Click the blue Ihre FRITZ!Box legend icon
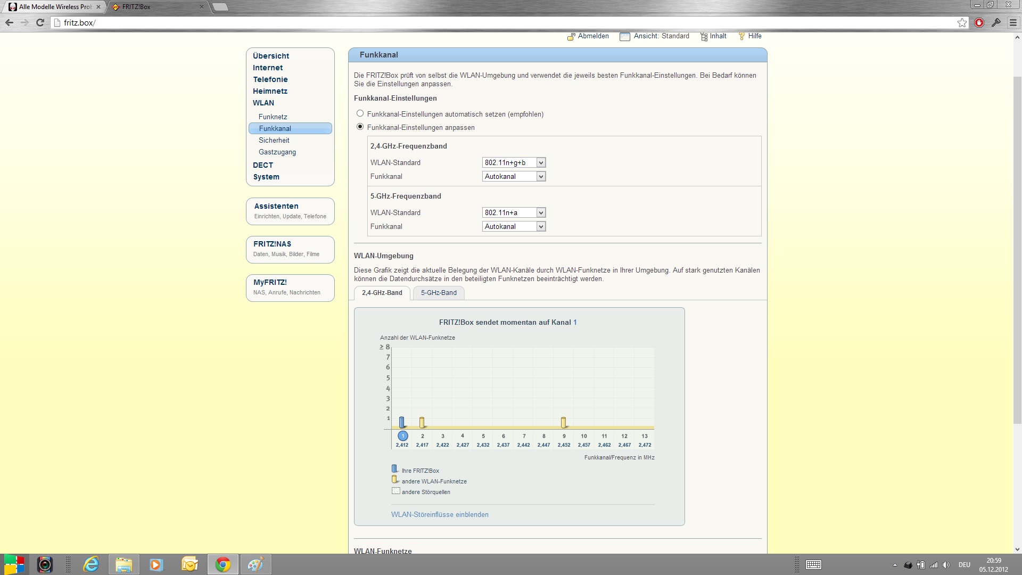This screenshot has height=575, width=1022. [x=395, y=469]
